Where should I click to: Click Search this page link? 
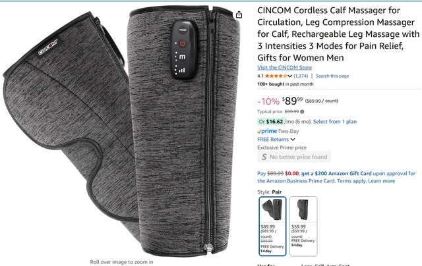click(x=332, y=76)
